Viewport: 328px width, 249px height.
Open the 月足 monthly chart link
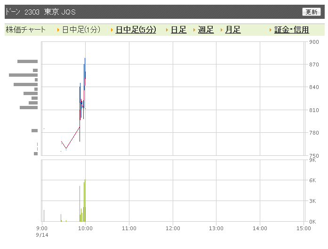[x=233, y=30]
